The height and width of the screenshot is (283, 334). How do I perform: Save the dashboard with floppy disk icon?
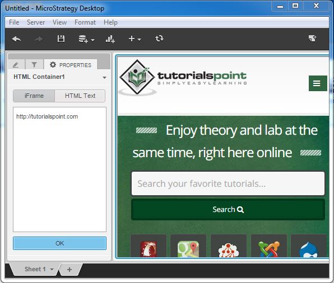click(61, 39)
